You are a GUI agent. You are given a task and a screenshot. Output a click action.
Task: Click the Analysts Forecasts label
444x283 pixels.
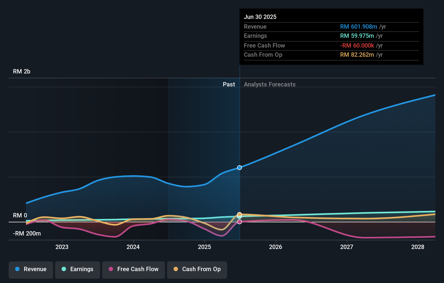269,84
